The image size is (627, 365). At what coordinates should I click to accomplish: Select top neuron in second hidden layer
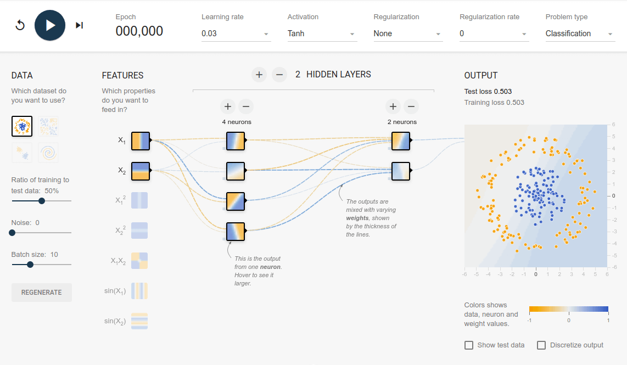(x=401, y=141)
